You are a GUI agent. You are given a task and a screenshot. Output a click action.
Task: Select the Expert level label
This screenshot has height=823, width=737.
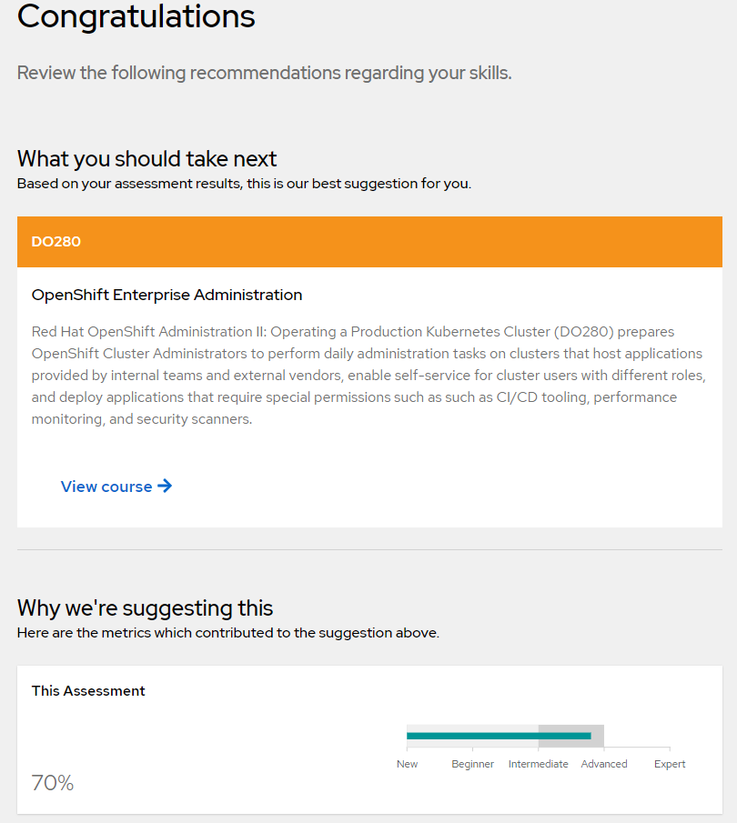pyautogui.click(x=670, y=764)
